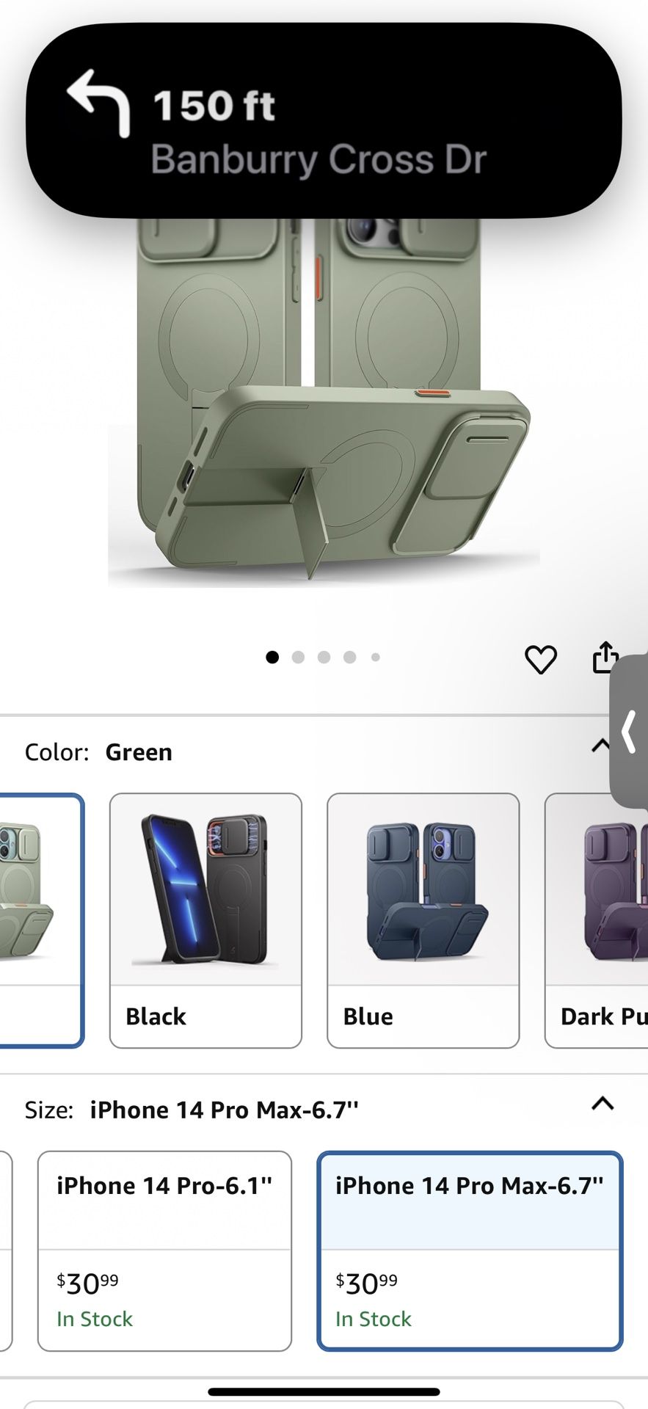Open the gray side handle arrow
Image resolution: width=648 pixels, height=1409 pixels.
(629, 731)
